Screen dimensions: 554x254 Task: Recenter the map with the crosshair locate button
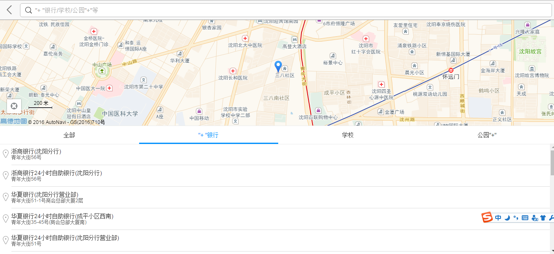point(14,106)
